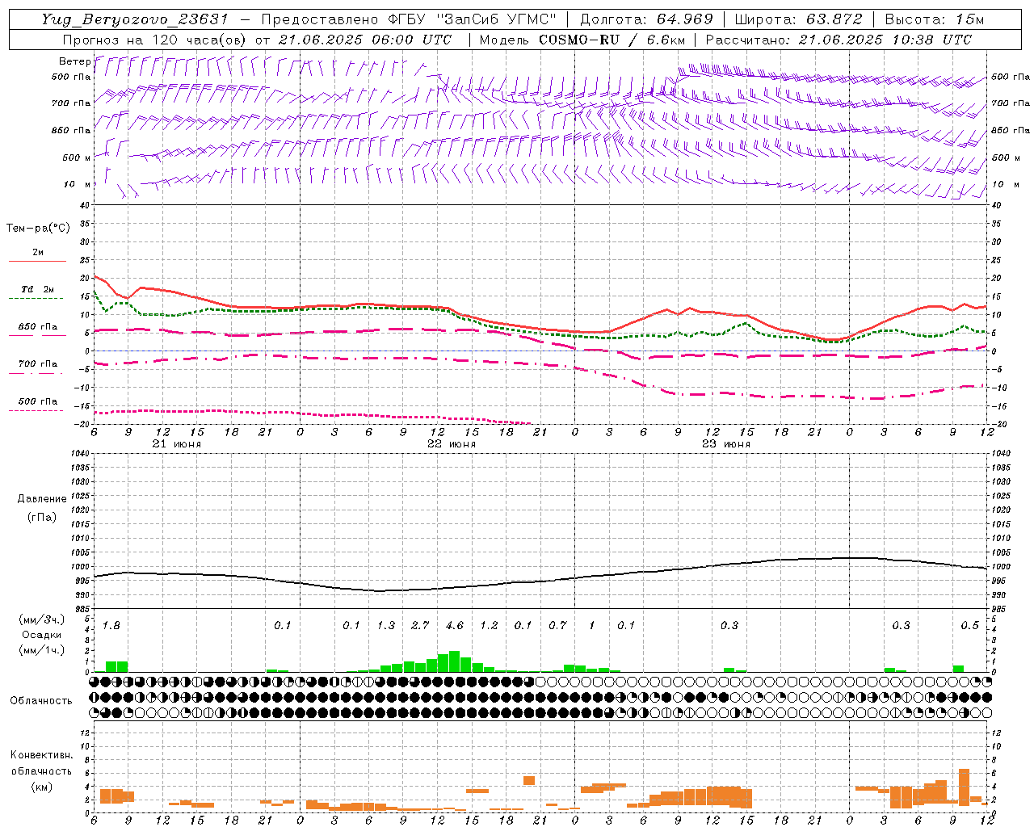This screenshot has height=827, width=1034.
Task: Click the Давление pressure panel label
Action: click(x=42, y=499)
